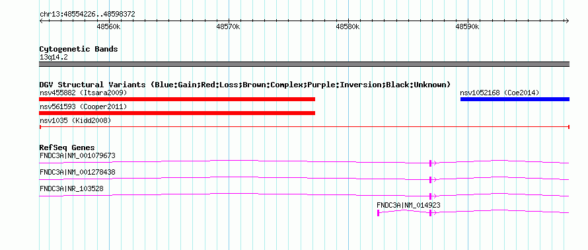Click the FNDC3A|NM_001278438 transcript label
The height and width of the screenshot is (250, 588).
click(77, 172)
